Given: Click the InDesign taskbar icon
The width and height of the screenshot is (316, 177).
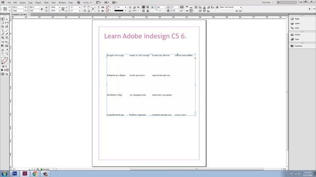Looking at the screenshot, I should point(25,174).
